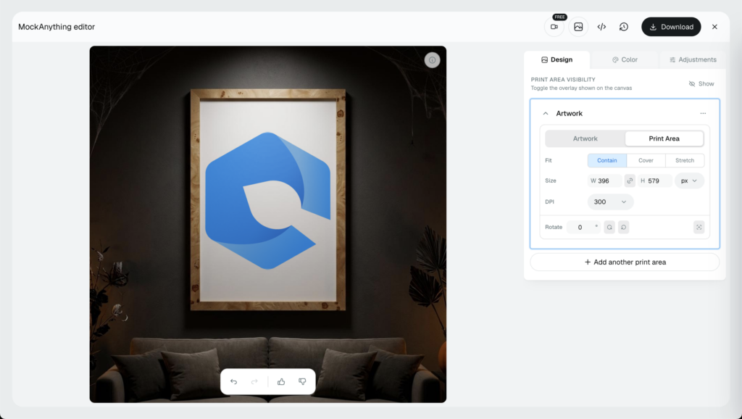
Task: Switch to the Adjustments tab
Action: coord(693,59)
